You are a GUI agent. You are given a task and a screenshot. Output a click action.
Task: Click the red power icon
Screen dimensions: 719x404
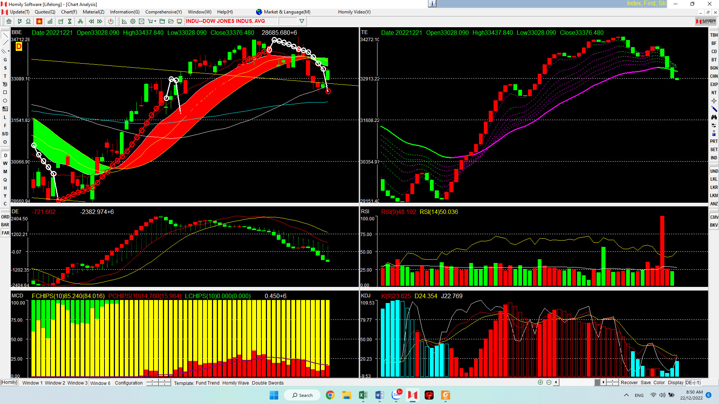click(x=111, y=21)
